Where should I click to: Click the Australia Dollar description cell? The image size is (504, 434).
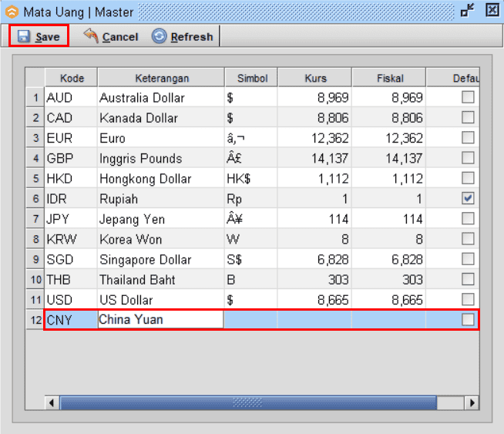[x=161, y=97]
